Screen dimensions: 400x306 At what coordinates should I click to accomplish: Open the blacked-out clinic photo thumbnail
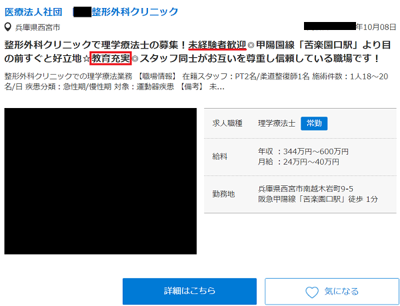click(x=100, y=181)
